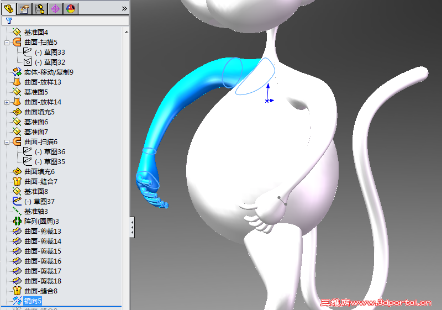Select the 曲面-剪裁17 trim icon
The width and height of the screenshot is (442, 310).
click(17, 271)
